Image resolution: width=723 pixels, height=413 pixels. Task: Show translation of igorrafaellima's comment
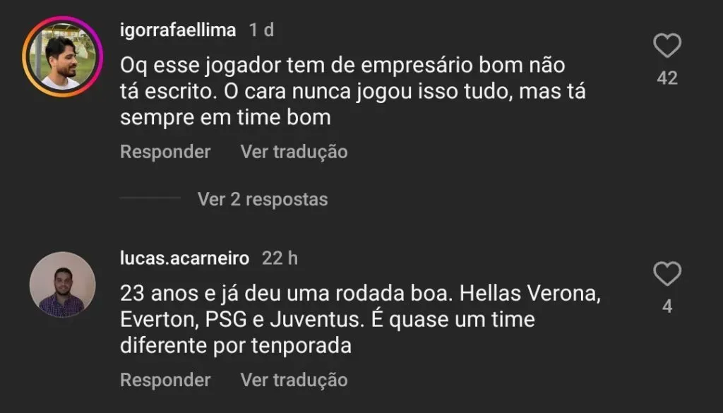coord(294,152)
